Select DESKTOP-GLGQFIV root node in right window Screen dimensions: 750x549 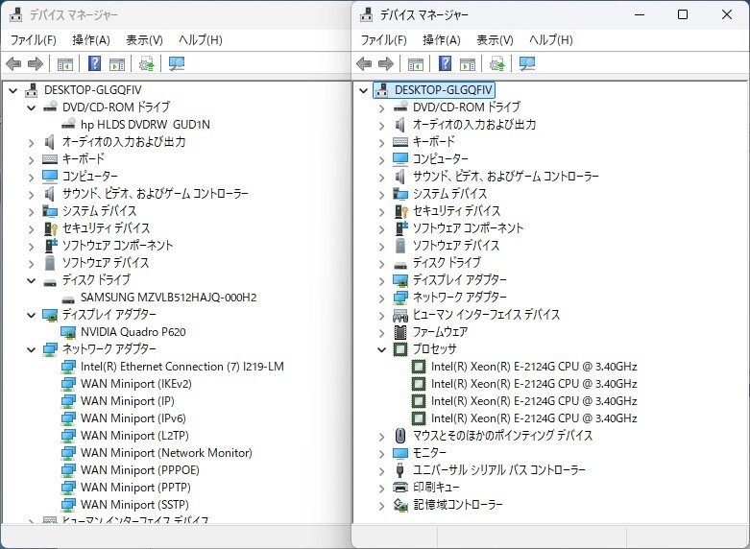(443, 90)
